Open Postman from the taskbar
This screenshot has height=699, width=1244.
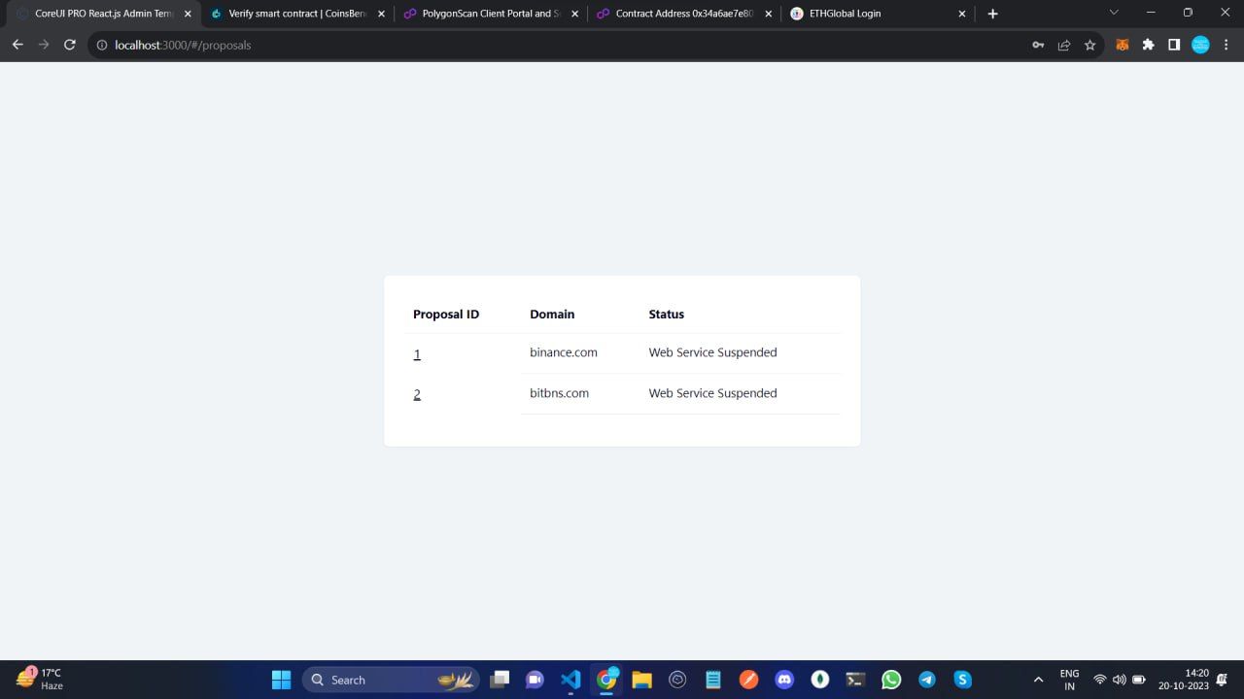(x=748, y=680)
